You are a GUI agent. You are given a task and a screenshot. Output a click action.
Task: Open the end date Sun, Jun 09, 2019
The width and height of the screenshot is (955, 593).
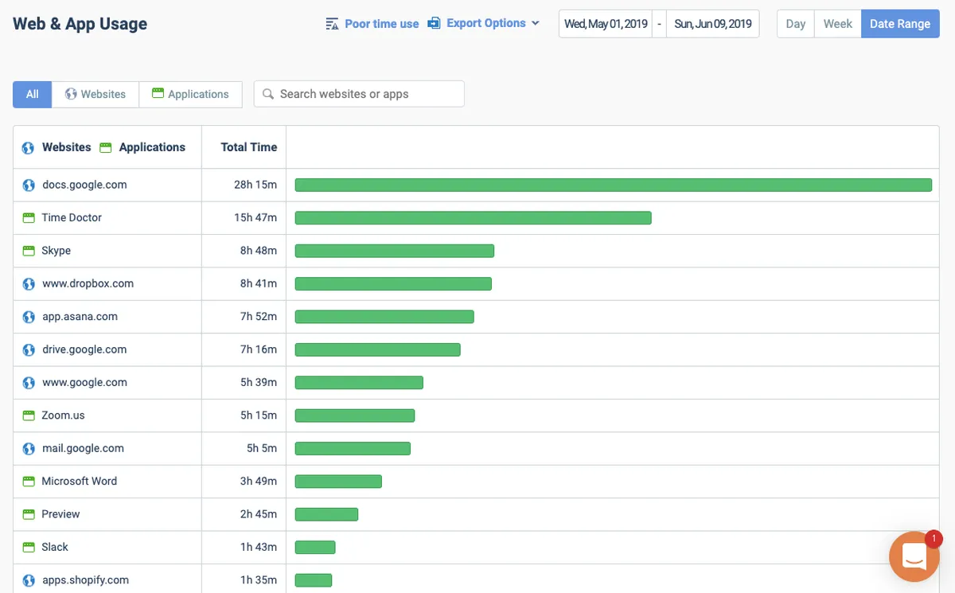click(713, 24)
